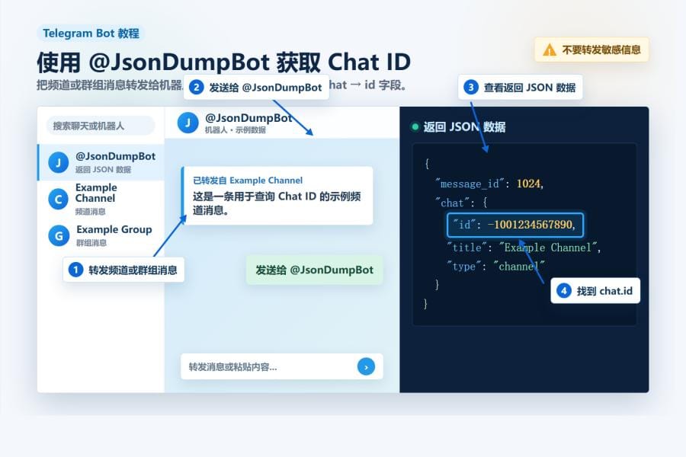This screenshot has height=457, width=686.
Task: Click the "message_id": 1024 line
Action: point(489,184)
